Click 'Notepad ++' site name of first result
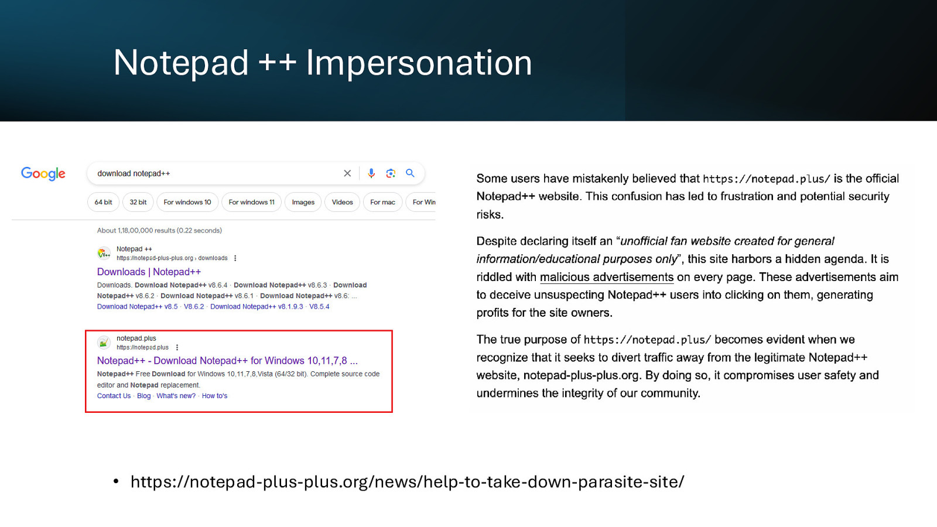The width and height of the screenshot is (937, 527). (x=134, y=249)
